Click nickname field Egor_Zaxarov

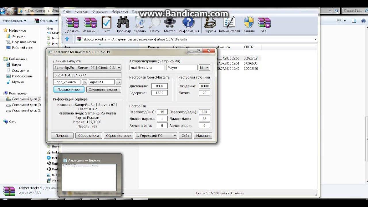(x=67, y=82)
